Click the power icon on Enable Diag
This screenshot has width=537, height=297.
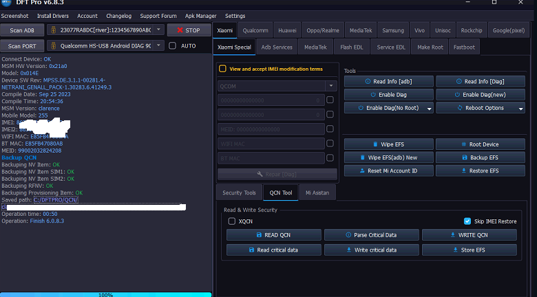373,95
